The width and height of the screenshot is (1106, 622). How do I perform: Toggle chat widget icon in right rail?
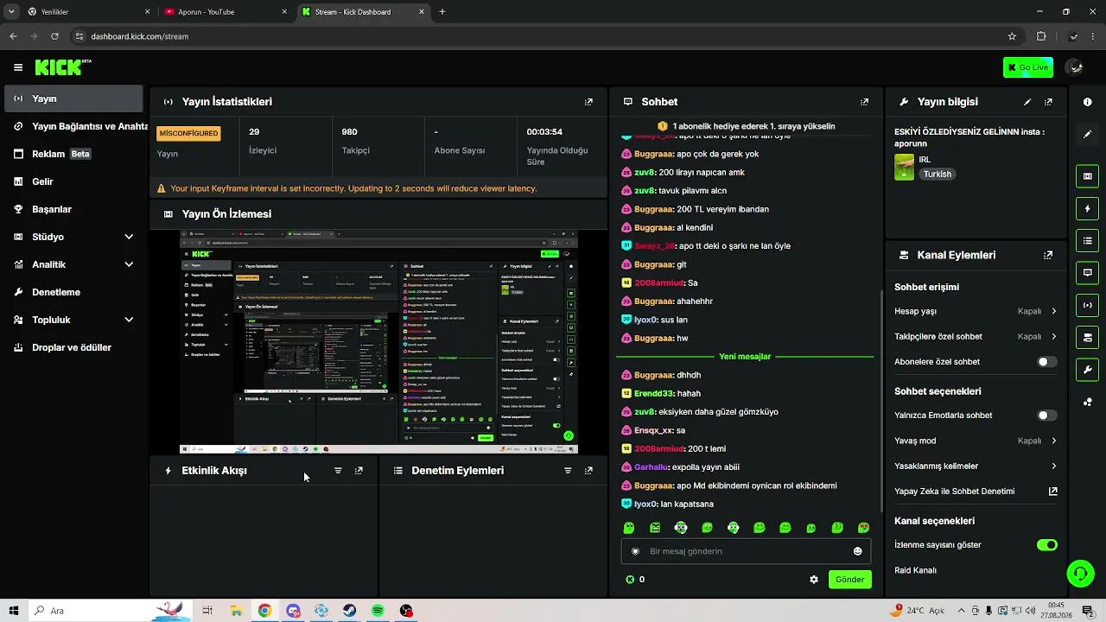(x=1087, y=272)
